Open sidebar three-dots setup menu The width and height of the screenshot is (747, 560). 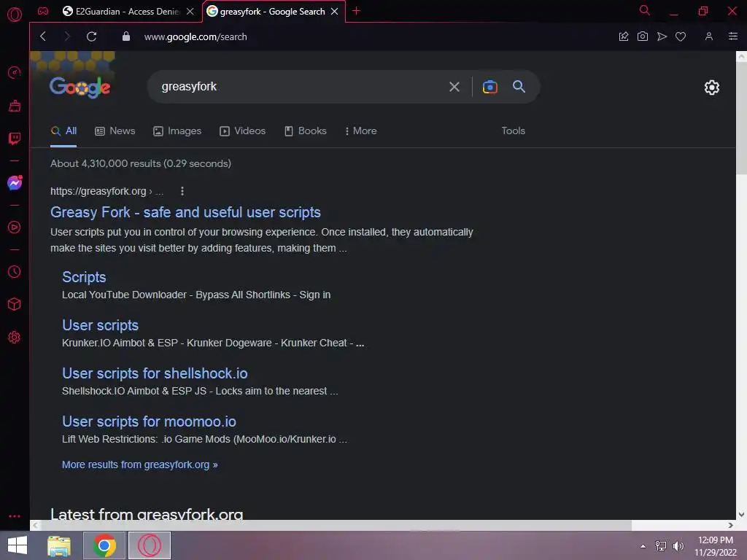(x=15, y=516)
